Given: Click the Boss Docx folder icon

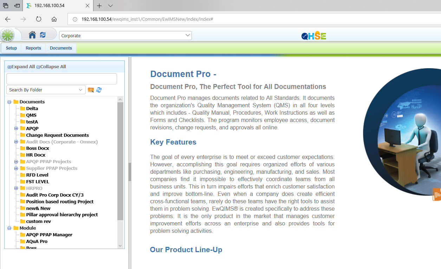Looking at the screenshot, I should point(22,148).
